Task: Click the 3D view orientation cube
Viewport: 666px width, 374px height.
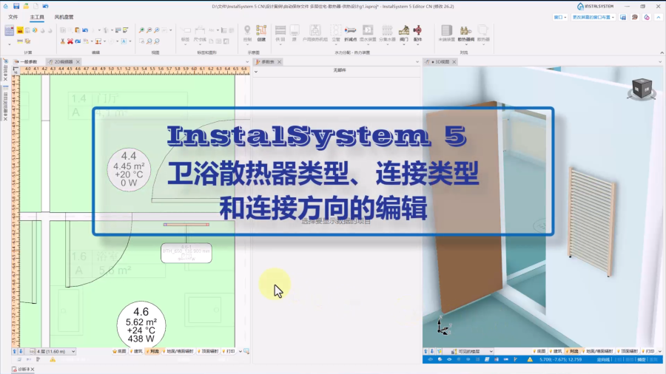Action: coord(642,89)
